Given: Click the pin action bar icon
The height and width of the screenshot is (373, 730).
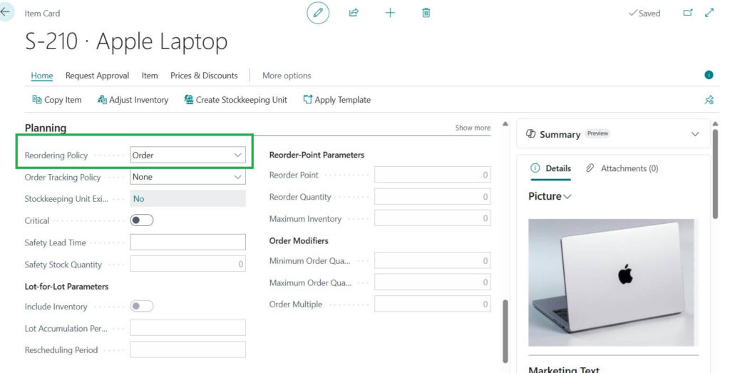Looking at the screenshot, I should click(709, 100).
